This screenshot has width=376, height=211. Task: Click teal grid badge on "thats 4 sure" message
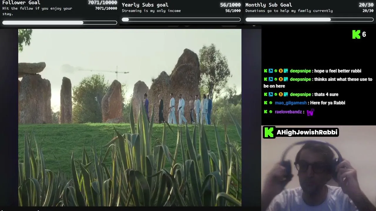tap(286, 94)
